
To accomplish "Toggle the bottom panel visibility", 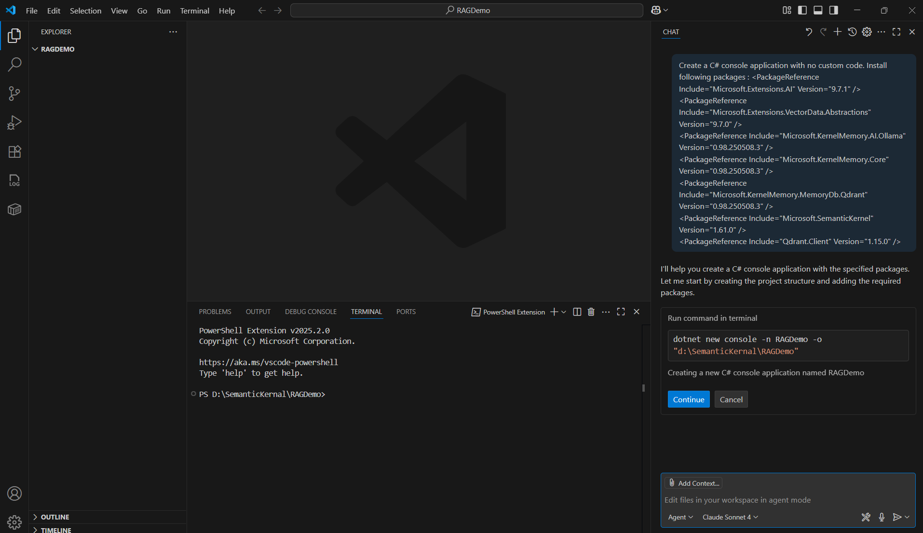I will (x=818, y=10).
